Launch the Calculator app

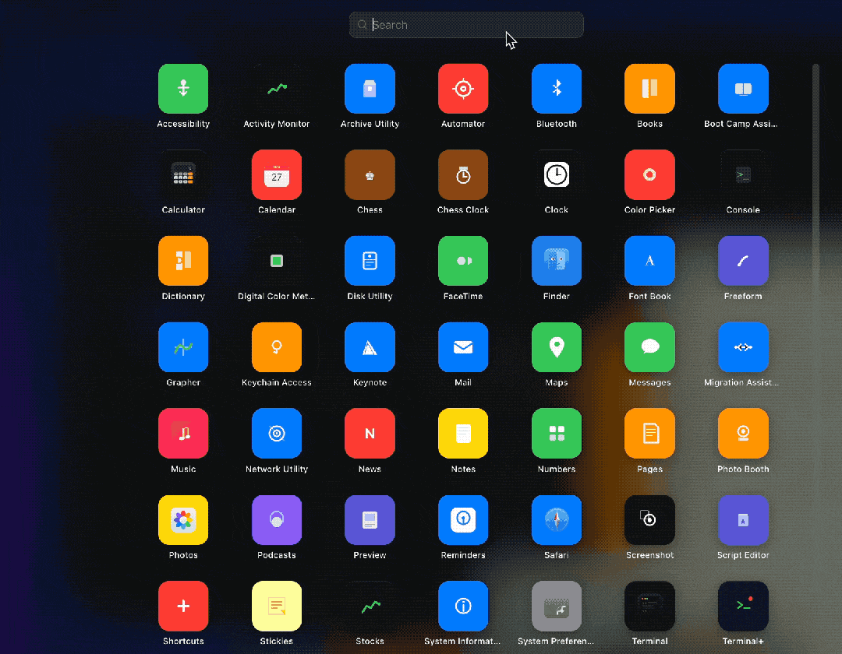[x=183, y=175]
